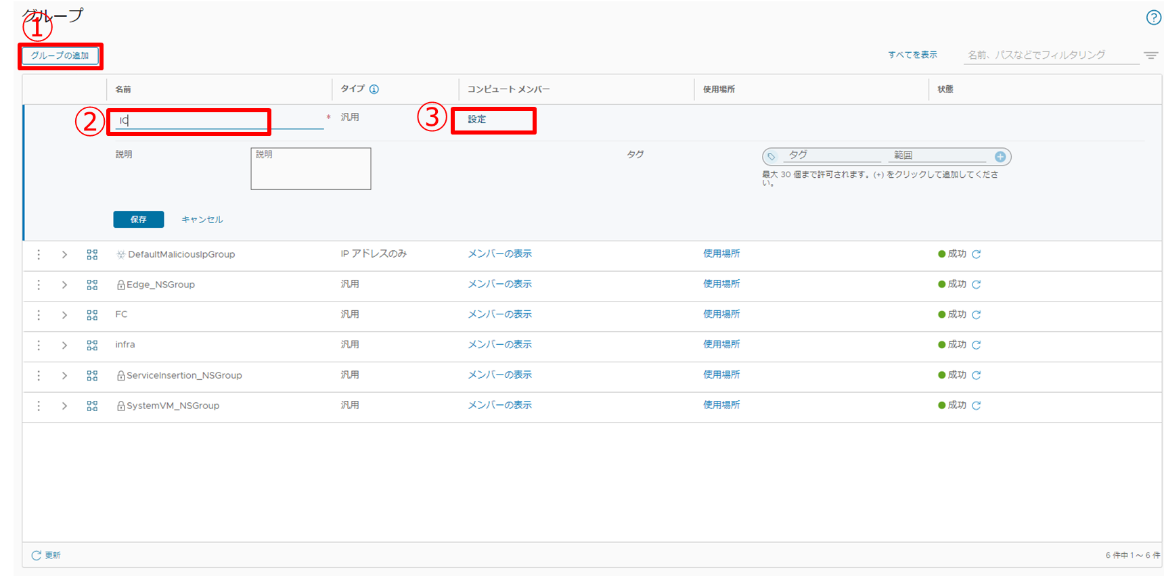This screenshot has height=576, width=1164.
Task: Refresh status of DefaultMaliciousIpGroup row
Action: coord(977,254)
